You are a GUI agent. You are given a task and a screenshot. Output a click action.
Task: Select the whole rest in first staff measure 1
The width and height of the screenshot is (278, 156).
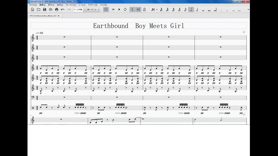tap(64, 37)
